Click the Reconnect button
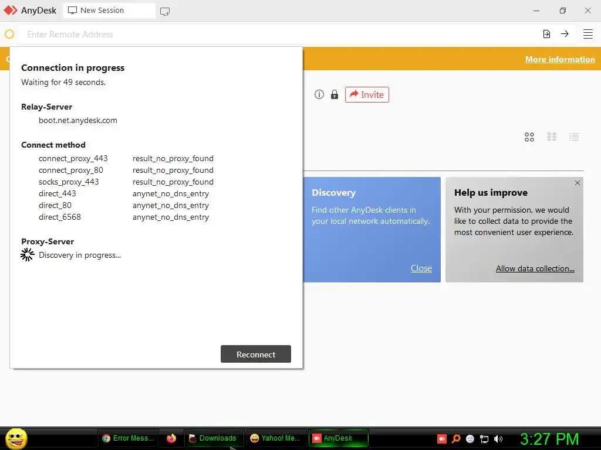601x450 pixels. pos(256,354)
